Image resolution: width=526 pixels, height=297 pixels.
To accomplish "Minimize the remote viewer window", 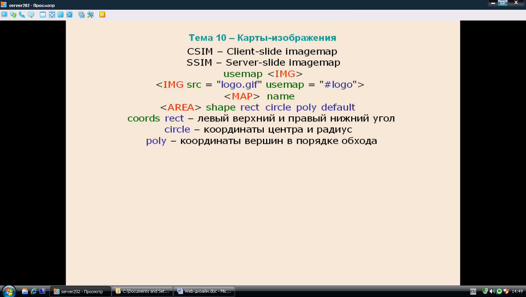I will pos(492,3).
